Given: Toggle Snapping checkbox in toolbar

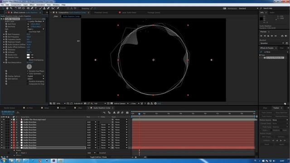Looking at the screenshot, I should (x=81, y=9).
